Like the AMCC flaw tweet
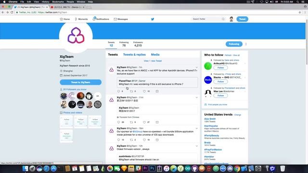This screenshot has height=173, width=308. tap(144, 91)
